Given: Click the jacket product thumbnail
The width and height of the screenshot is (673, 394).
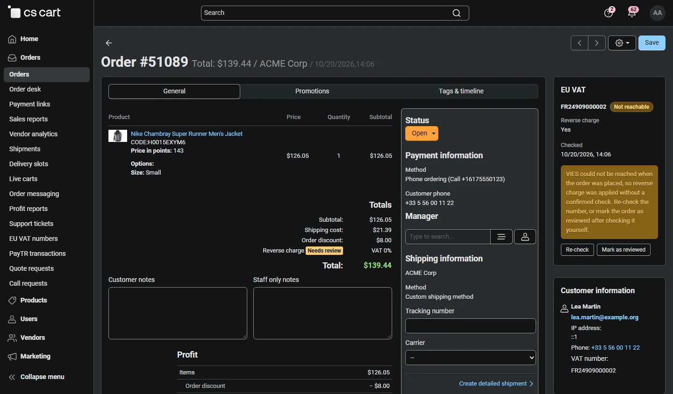Looking at the screenshot, I should tap(118, 136).
